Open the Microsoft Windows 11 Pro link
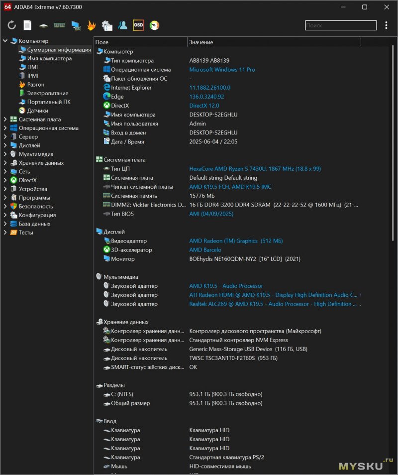Viewport: 398px width, 475px height. coord(222,69)
